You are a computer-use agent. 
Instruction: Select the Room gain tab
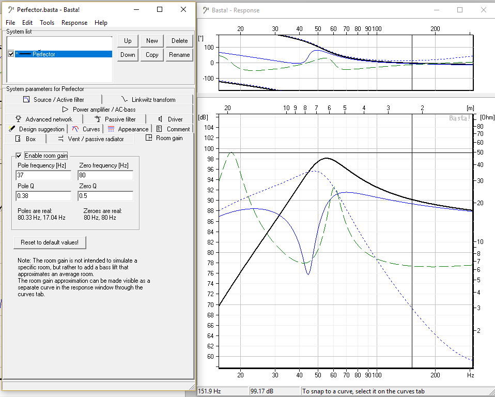[163, 138]
